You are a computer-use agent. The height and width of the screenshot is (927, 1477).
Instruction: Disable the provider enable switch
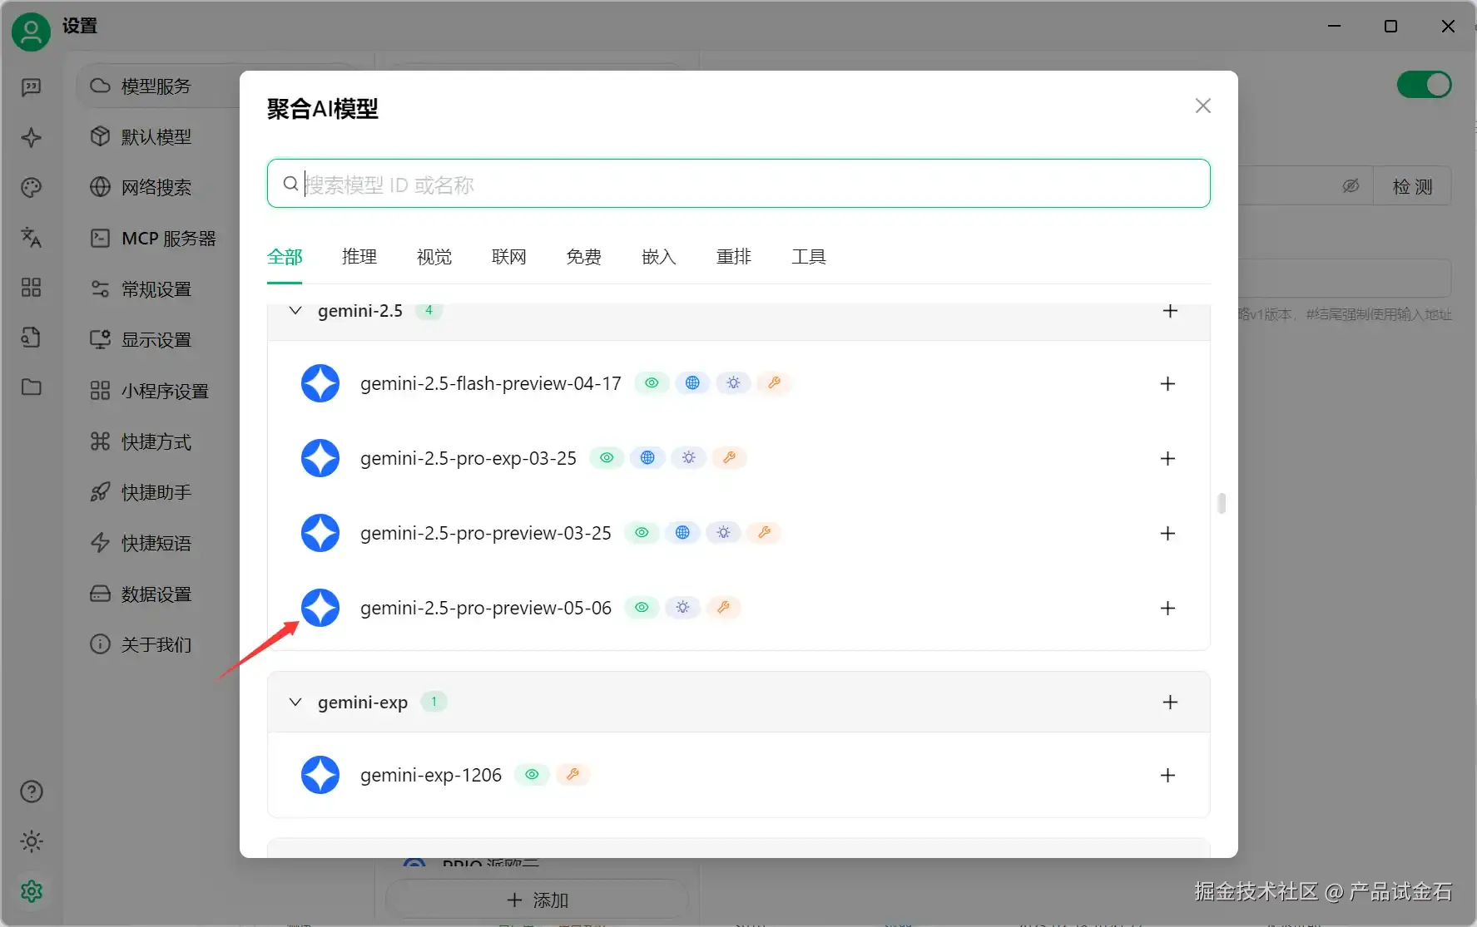1423,84
